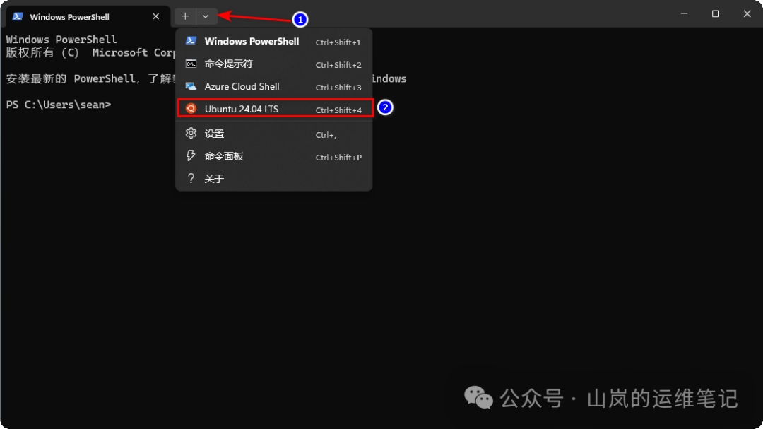Open a new tab with the plus button

point(184,16)
